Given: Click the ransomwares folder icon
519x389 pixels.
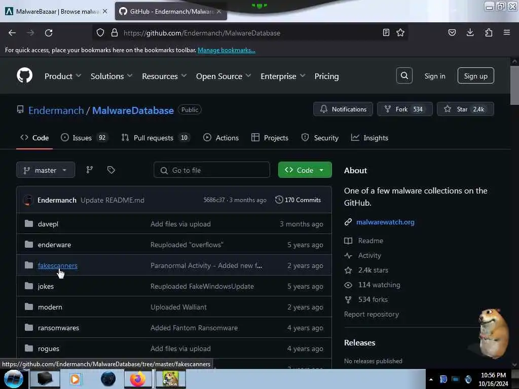Looking at the screenshot, I should pyautogui.click(x=29, y=328).
